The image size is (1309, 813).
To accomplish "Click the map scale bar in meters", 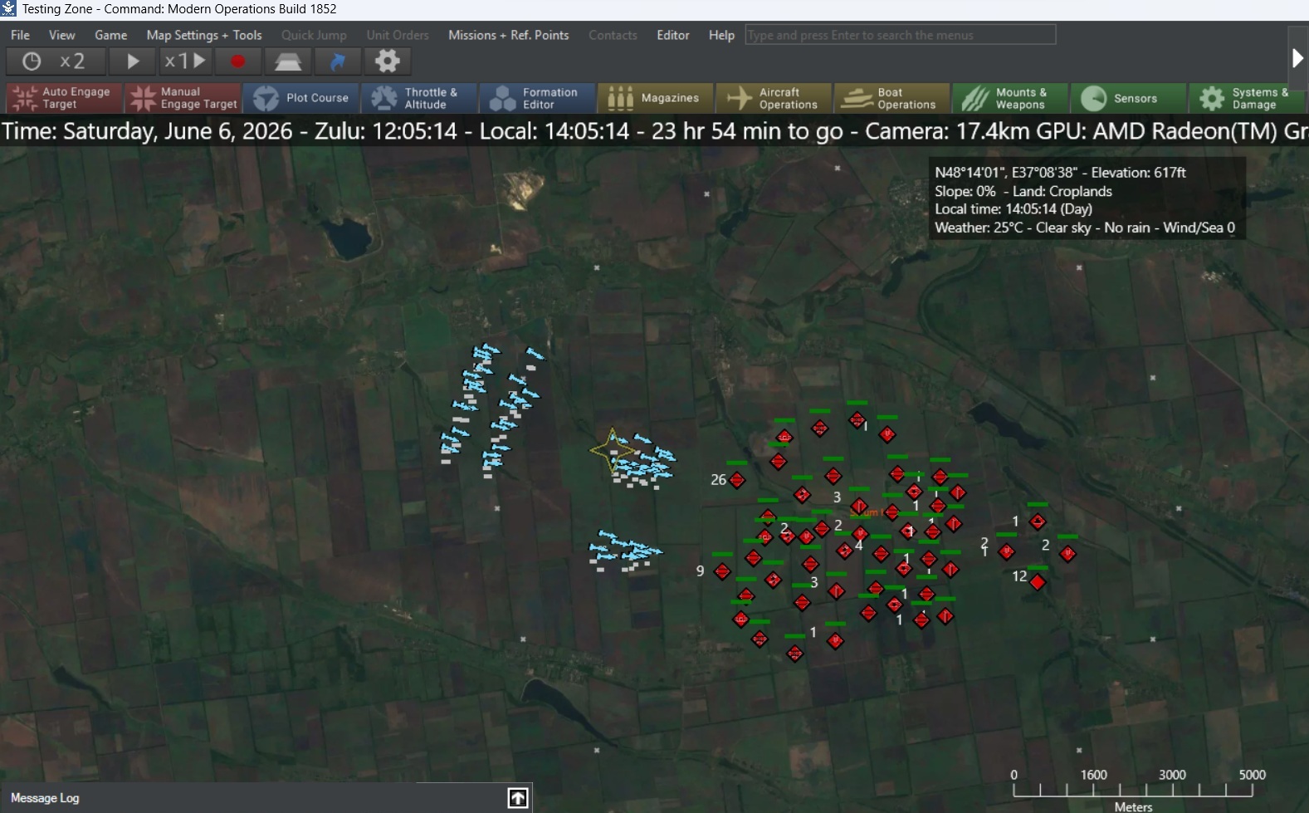I will (1134, 789).
